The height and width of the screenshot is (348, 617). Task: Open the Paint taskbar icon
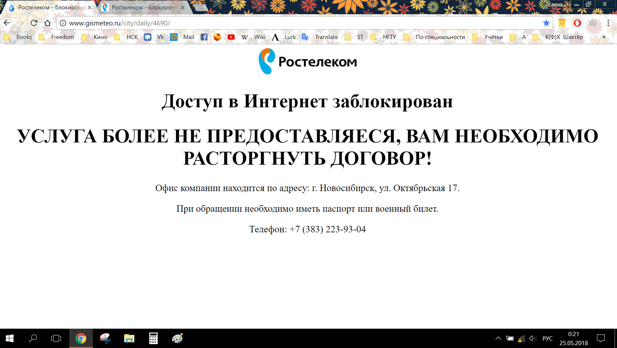(x=177, y=338)
